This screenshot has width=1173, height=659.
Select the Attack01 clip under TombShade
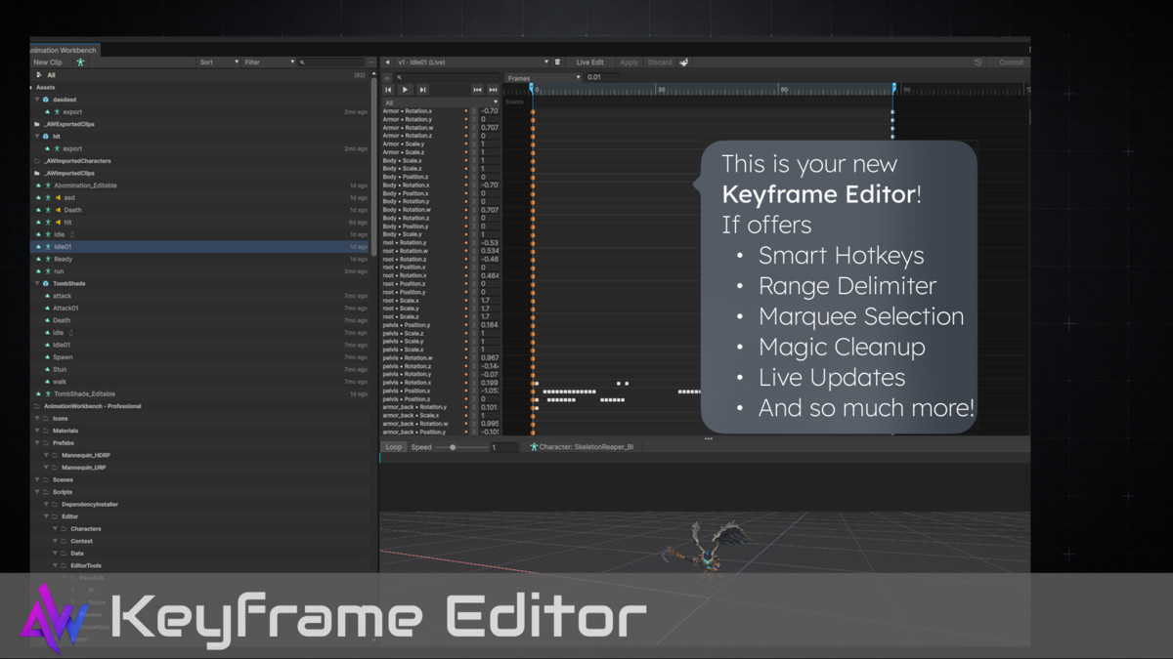click(x=65, y=309)
